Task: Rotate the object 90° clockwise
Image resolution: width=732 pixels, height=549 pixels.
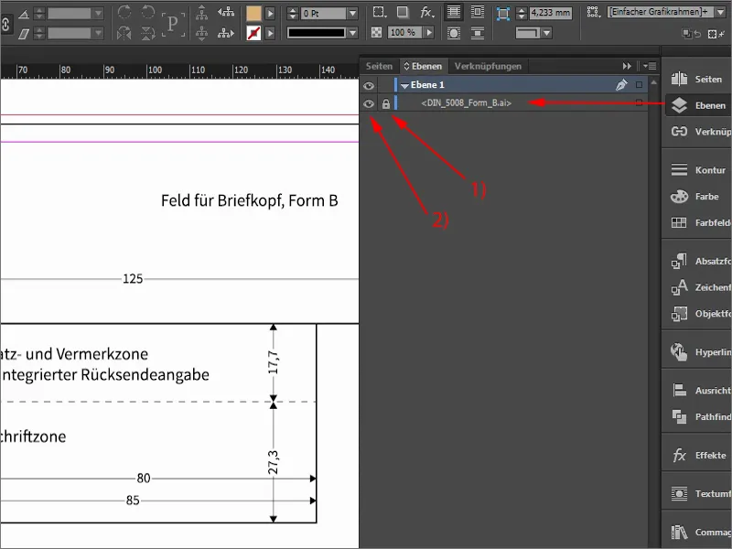Action: point(124,12)
